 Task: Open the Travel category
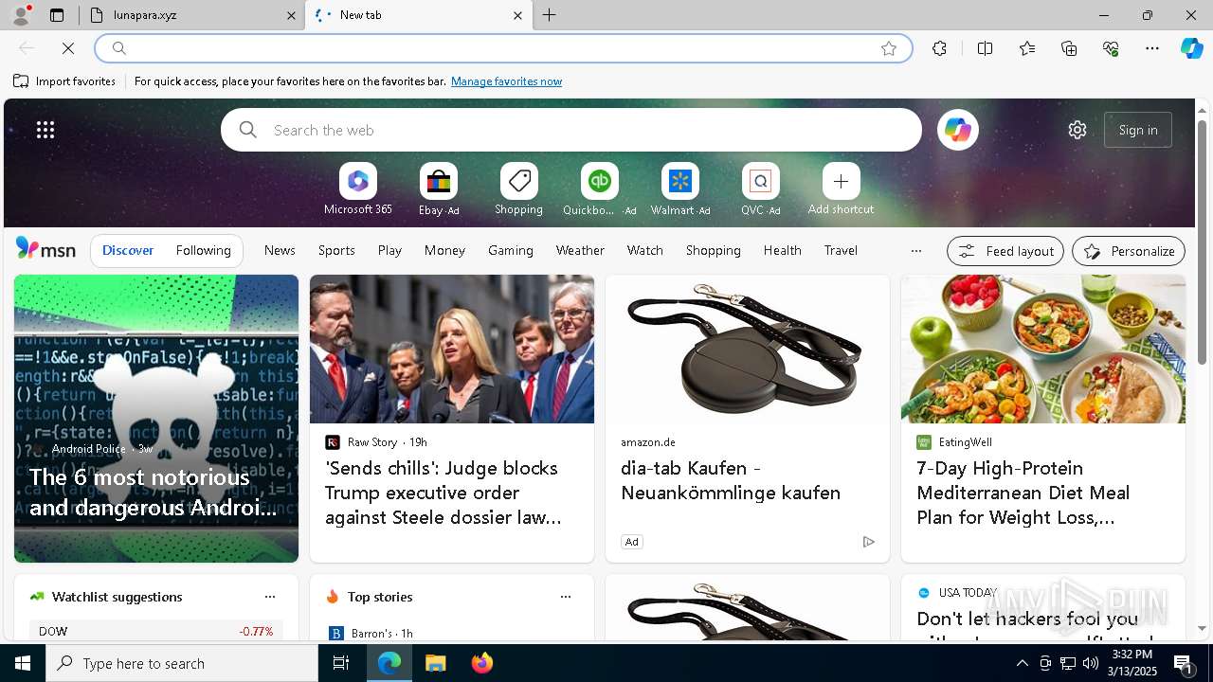click(841, 250)
